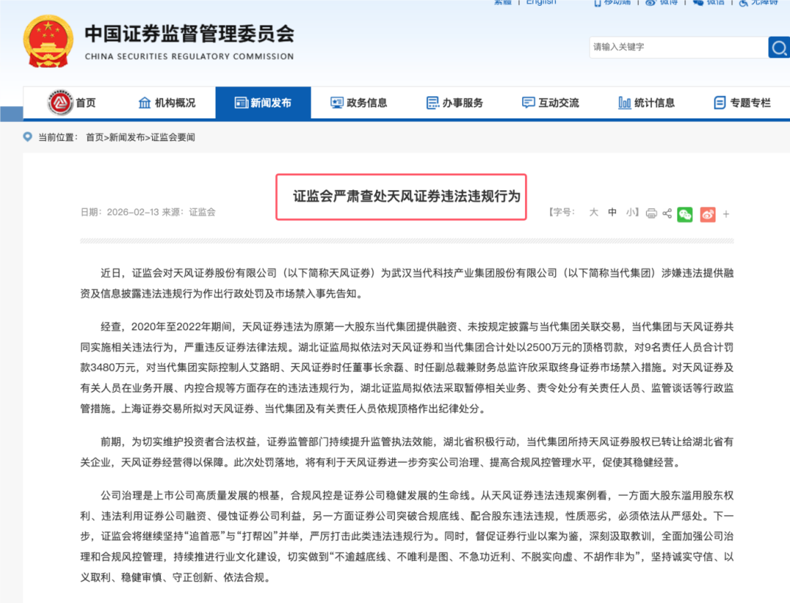Open the 办事服务 navigation item
The height and width of the screenshot is (603, 790).
point(454,102)
